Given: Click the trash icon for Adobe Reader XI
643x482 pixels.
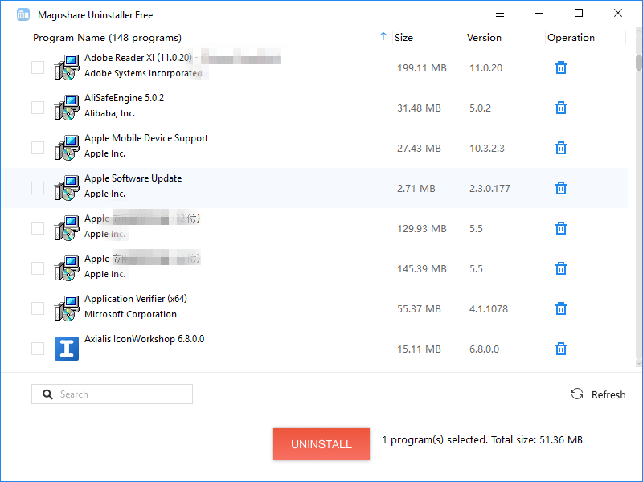Looking at the screenshot, I should [561, 67].
